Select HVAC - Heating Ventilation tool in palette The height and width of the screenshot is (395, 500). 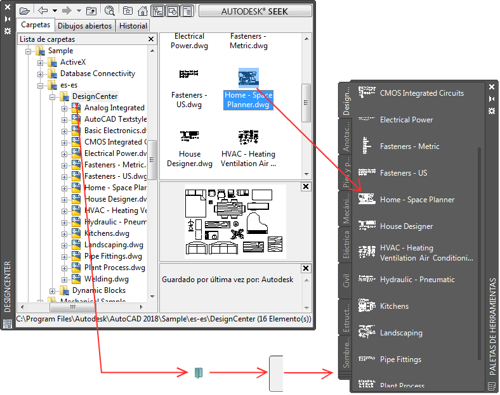[416, 253]
